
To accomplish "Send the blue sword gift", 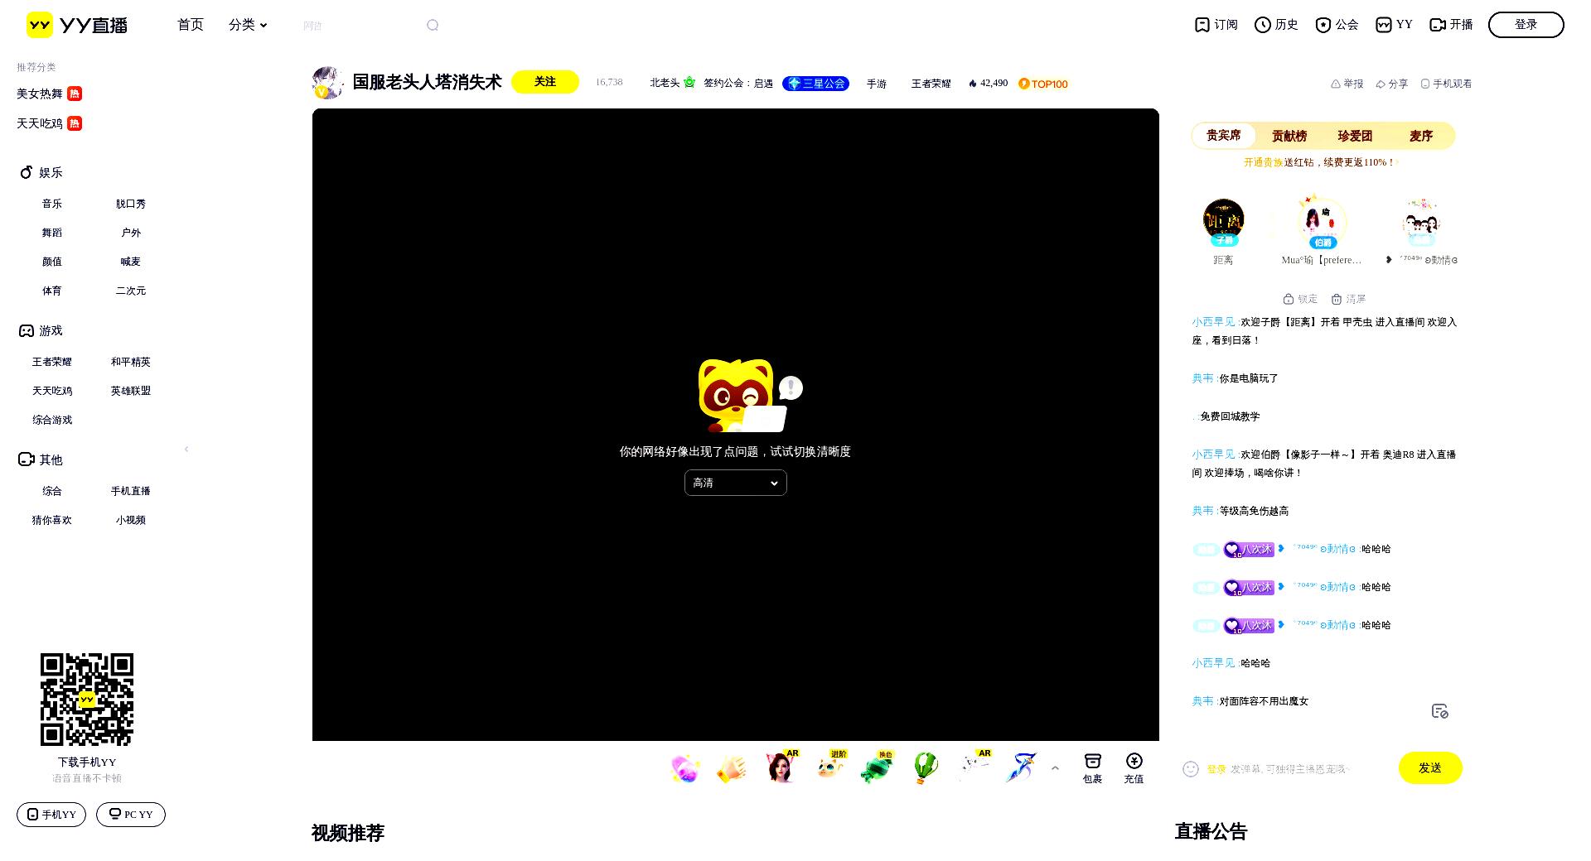I will pyautogui.click(x=1021, y=768).
